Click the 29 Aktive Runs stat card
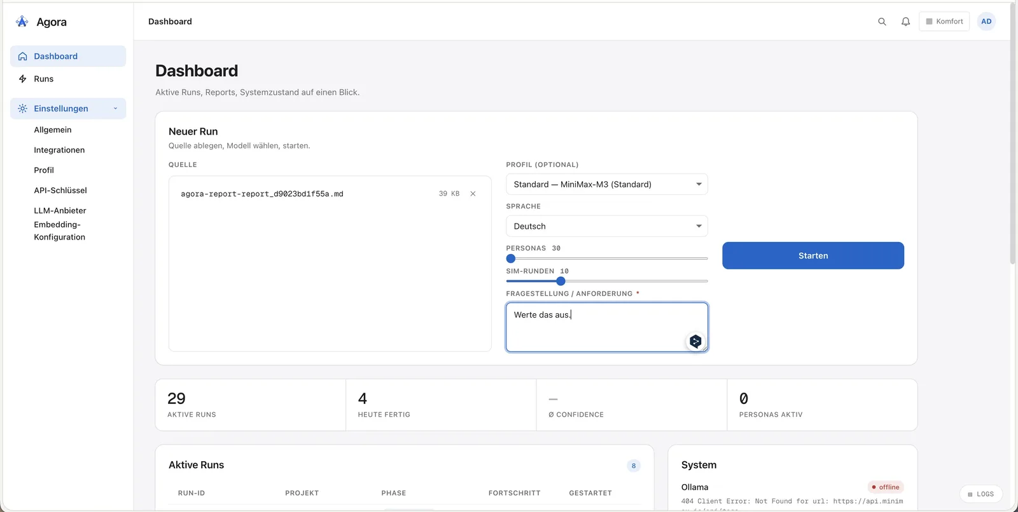Screen dimensions: 1018x512 coord(251,405)
